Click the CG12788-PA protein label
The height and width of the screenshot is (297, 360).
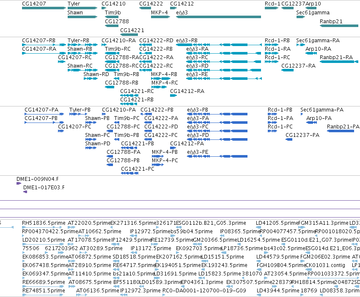pyautogui.click(x=124, y=152)
